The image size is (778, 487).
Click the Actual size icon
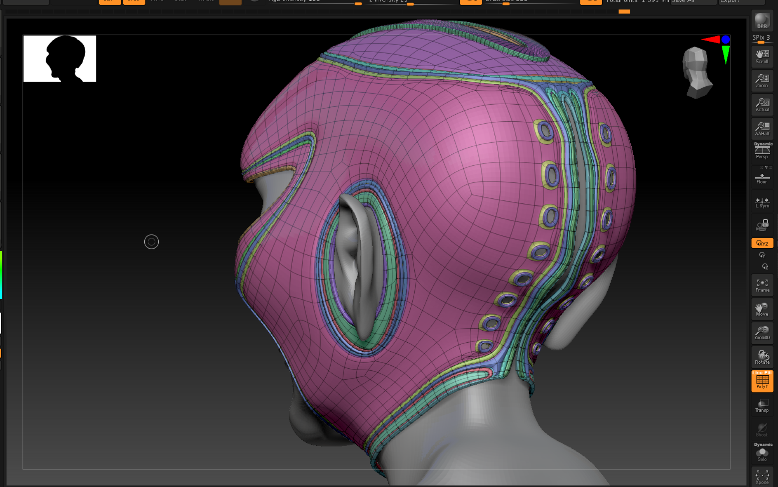762,105
